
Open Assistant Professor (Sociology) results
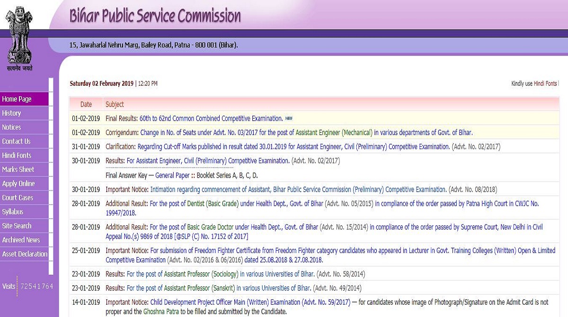tap(221, 274)
